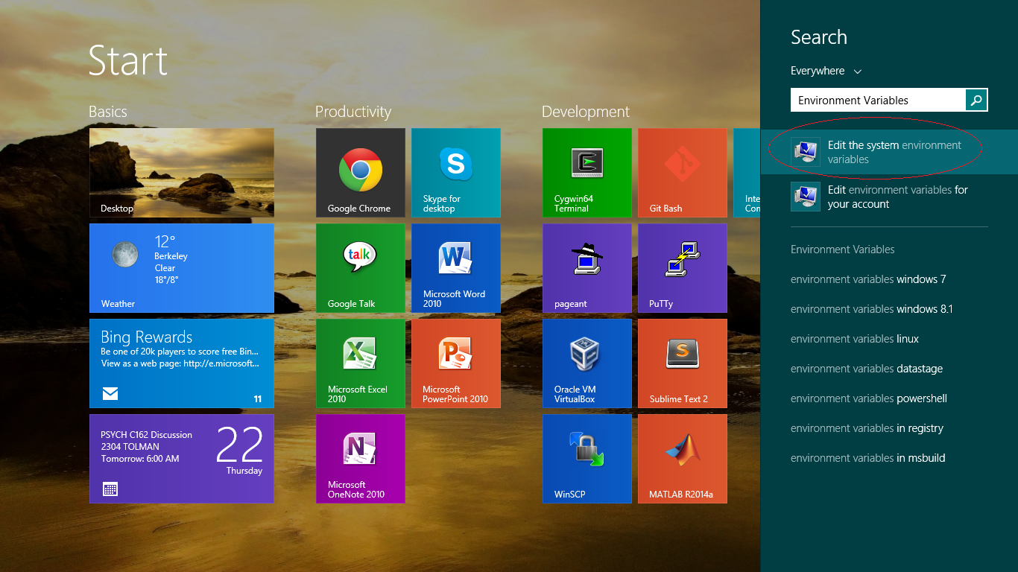Open the Weather tile for Berkeley
The height and width of the screenshot is (572, 1018).
[181, 268]
